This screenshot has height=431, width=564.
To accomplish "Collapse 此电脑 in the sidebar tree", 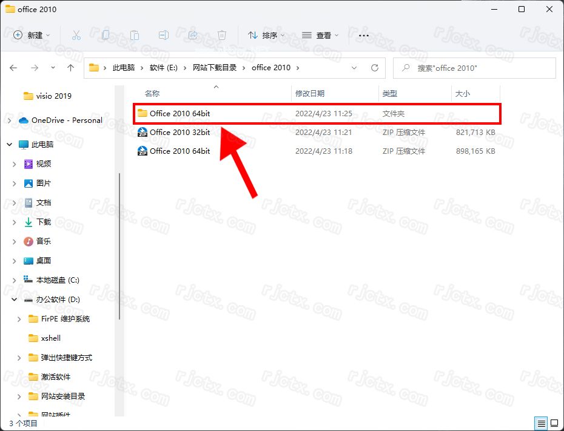I will tap(8, 145).
